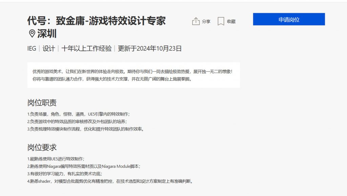Click duty 3 about 梳理特效模块制作流程
The height and width of the screenshot is (196, 347).
[86, 129]
